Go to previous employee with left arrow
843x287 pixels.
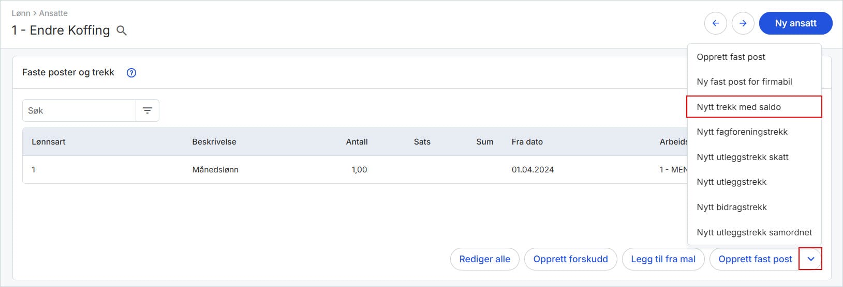(x=716, y=23)
